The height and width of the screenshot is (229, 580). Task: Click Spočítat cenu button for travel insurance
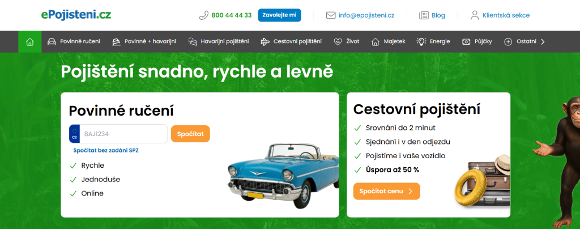coord(386,192)
